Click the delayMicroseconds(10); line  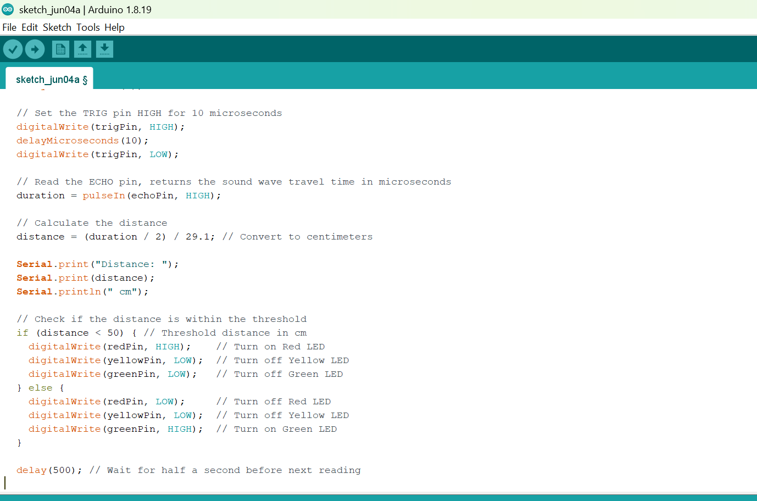tap(82, 141)
